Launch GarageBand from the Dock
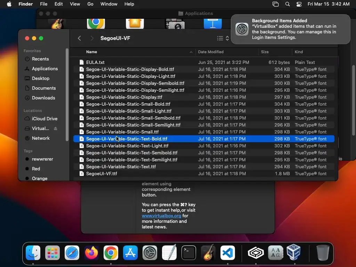This screenshot has height=267, width=356. tap(208, 253)
